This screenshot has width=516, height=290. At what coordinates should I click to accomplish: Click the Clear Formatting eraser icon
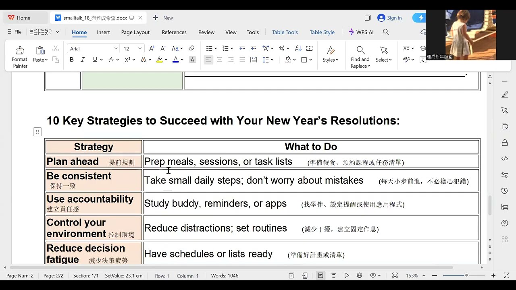tap(191, 48)
